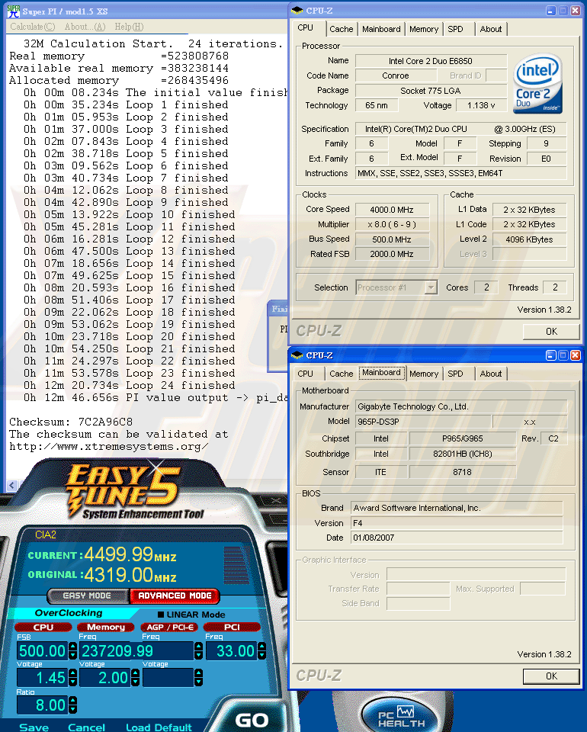Select the PCI overclocking category button
This screenshot has height=732, width=587.
tap(232, 627)
